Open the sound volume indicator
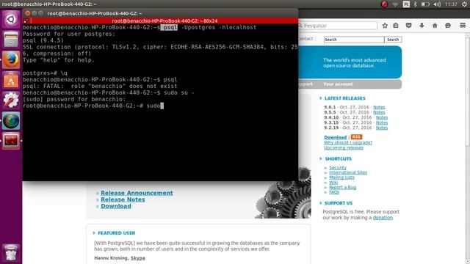 coord(437,4)
